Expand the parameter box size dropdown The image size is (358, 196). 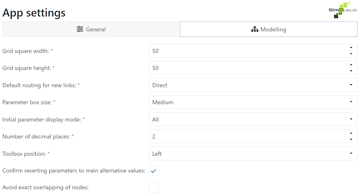coord(253,102)
